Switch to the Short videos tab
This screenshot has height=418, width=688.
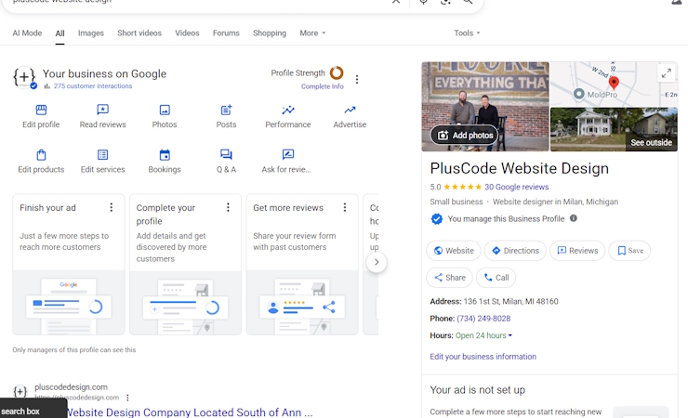point(139,33)
